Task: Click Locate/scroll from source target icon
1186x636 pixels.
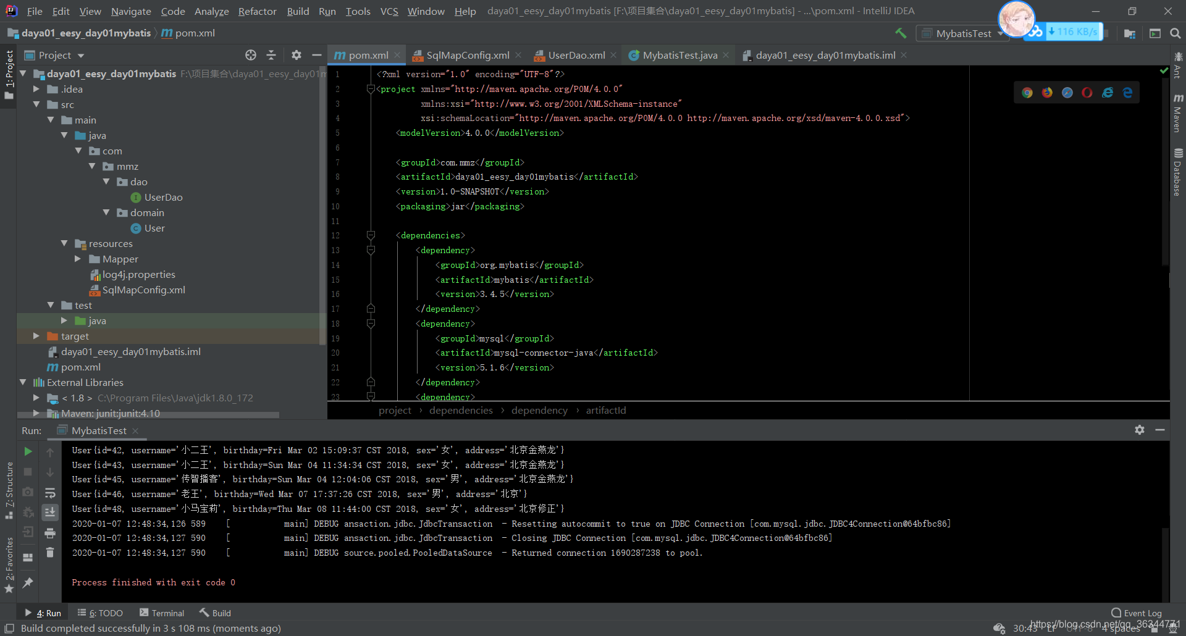Action: pyautogui.click(x=251, y=55)
